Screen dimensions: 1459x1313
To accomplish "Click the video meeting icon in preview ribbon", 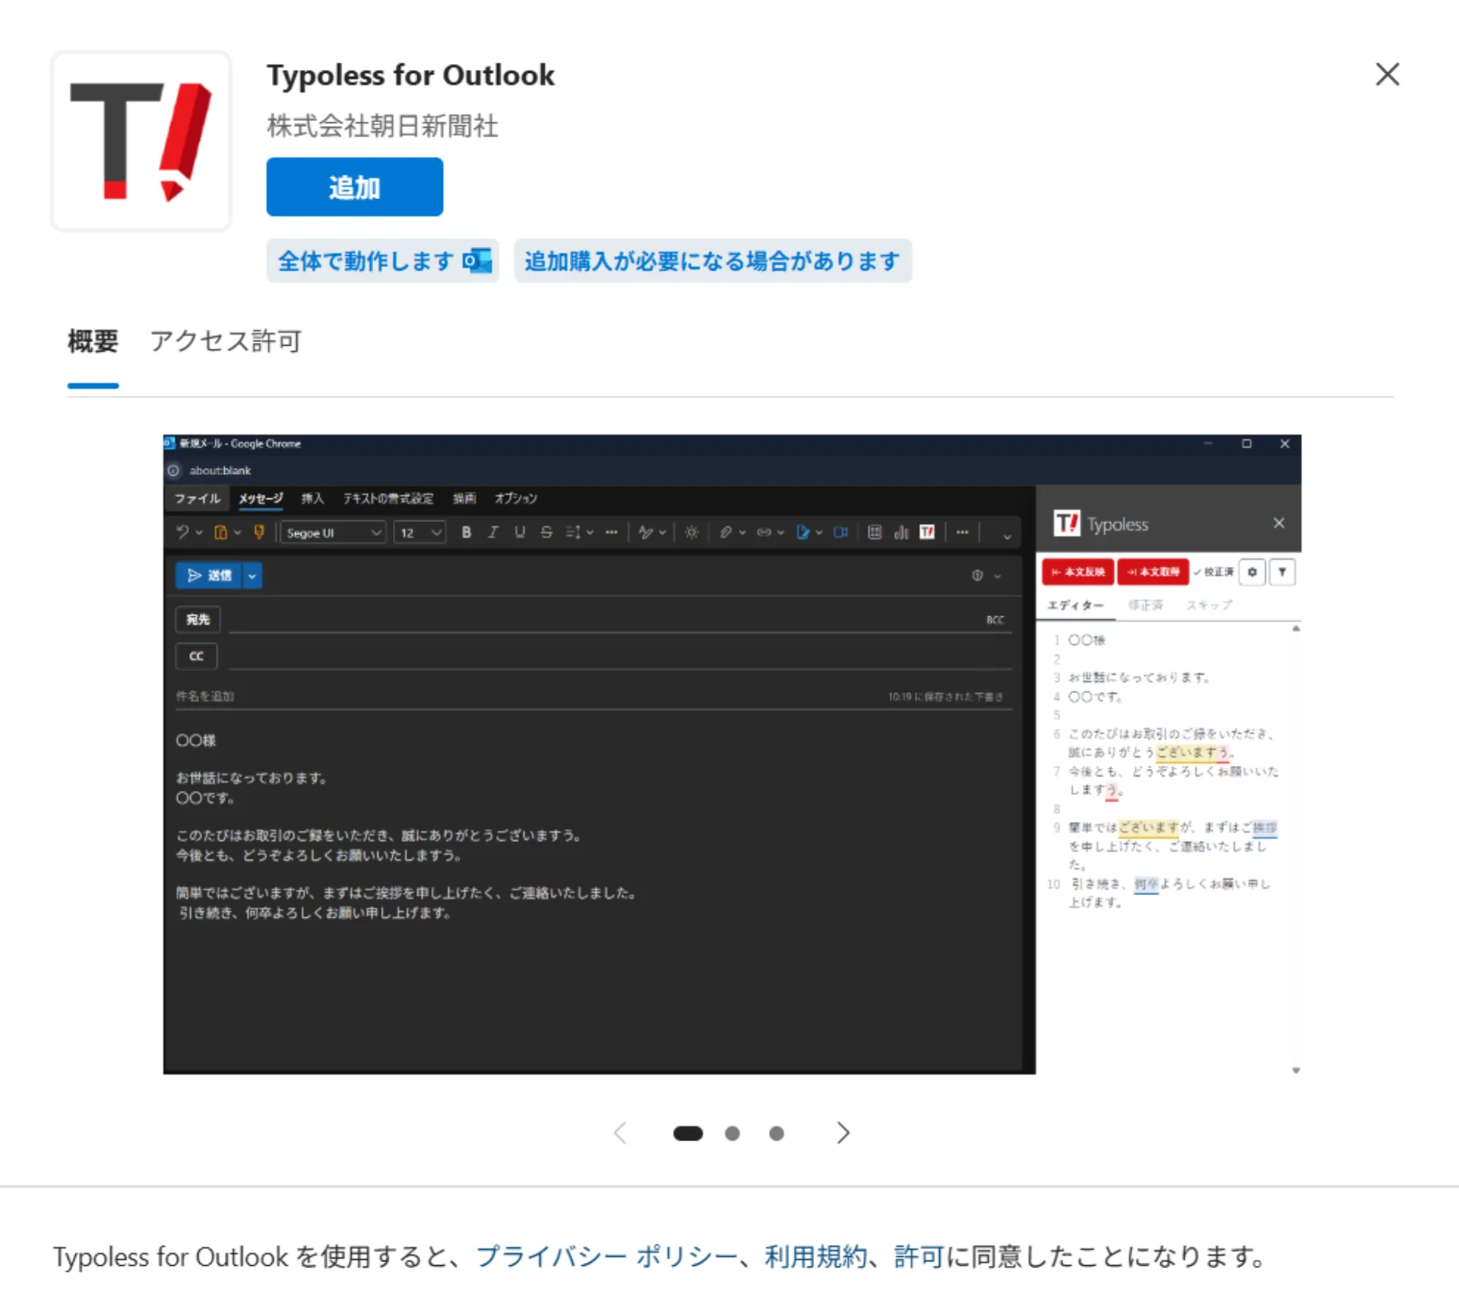I will (x=840, y=533).
